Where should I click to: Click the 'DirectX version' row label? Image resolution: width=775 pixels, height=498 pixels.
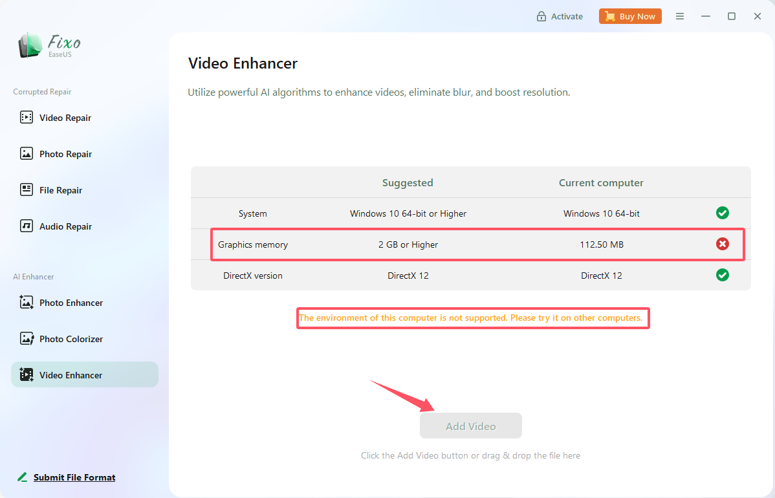coord(252,276)
